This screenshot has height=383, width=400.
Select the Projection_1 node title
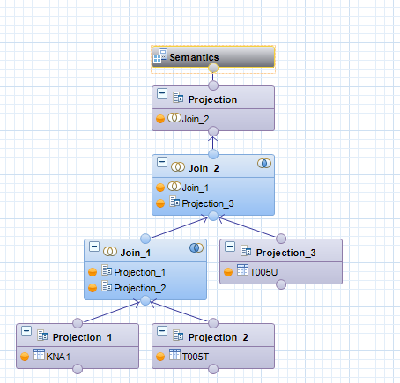tap(82, 337)
